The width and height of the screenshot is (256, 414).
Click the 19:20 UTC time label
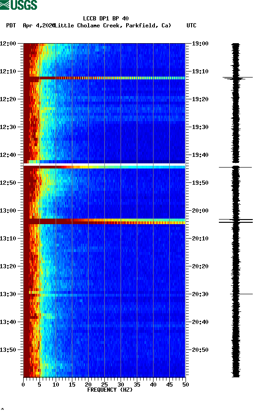tap(200, 99)
